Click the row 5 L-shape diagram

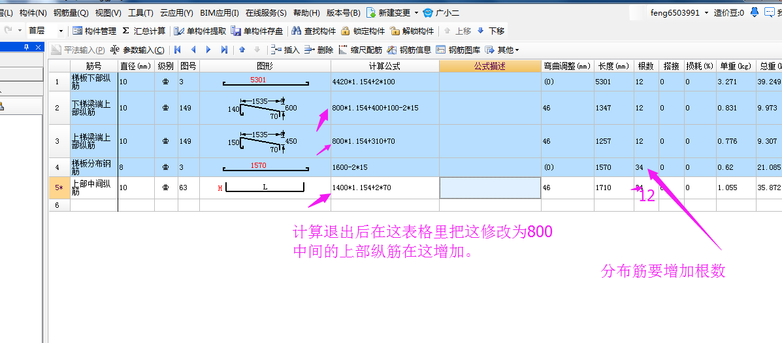tap(265, 188)
